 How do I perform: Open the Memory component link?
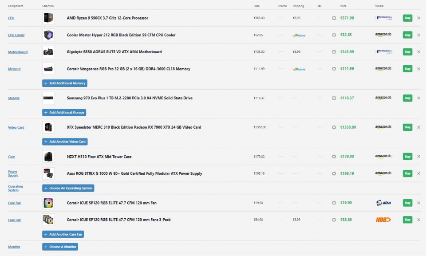coord(14,69)
